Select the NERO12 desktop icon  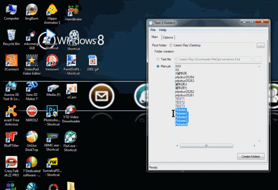click(x=32, y=113)
